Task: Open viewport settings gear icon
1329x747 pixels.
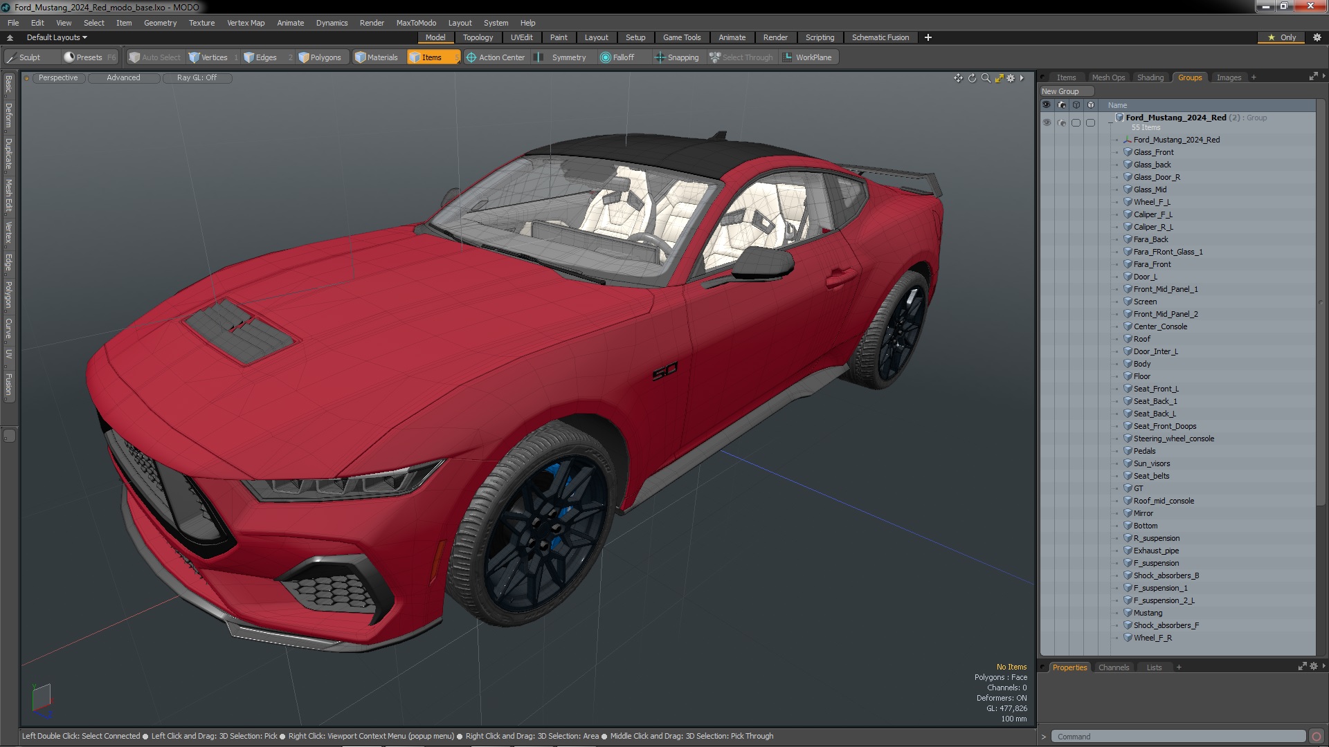Action: (x=1011, y=78)
